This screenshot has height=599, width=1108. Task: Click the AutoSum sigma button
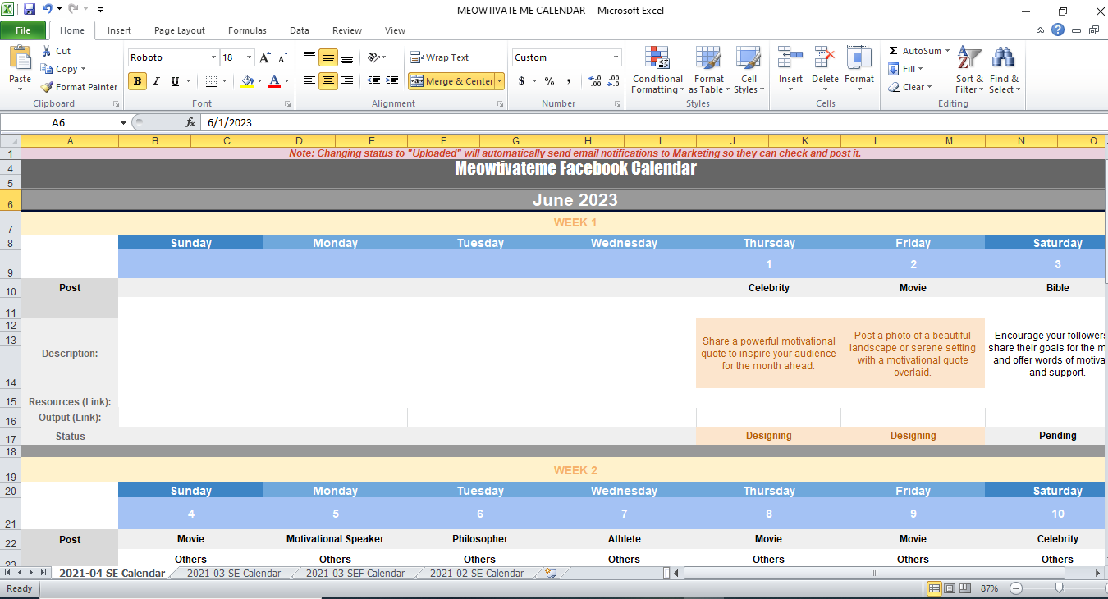click(913, 51)
